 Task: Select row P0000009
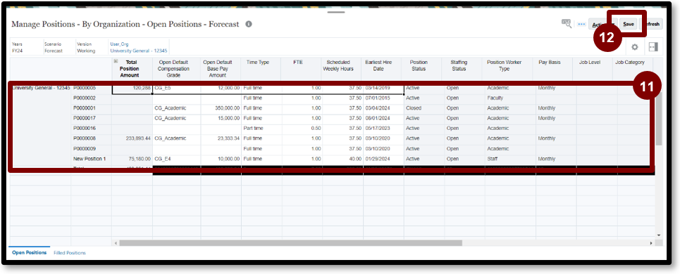tap(92, 149)
